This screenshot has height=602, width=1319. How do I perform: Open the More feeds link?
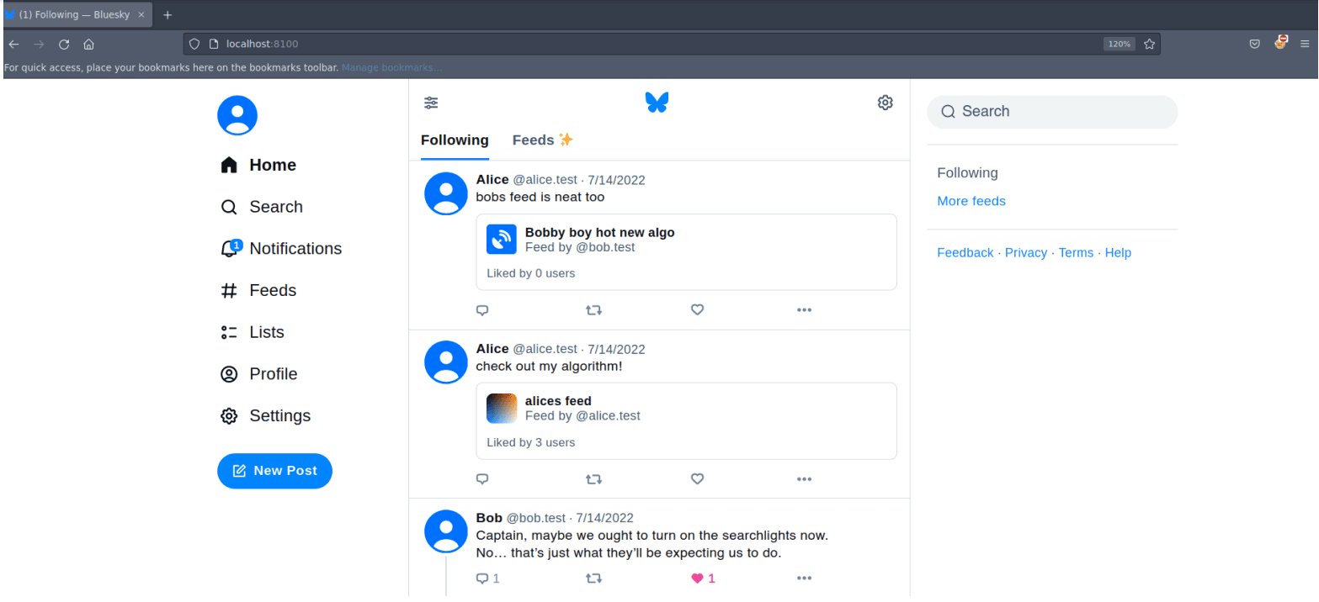pos(971,201)
